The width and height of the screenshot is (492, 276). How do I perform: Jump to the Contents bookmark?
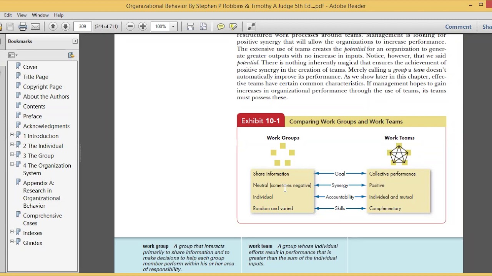[34, 106]
